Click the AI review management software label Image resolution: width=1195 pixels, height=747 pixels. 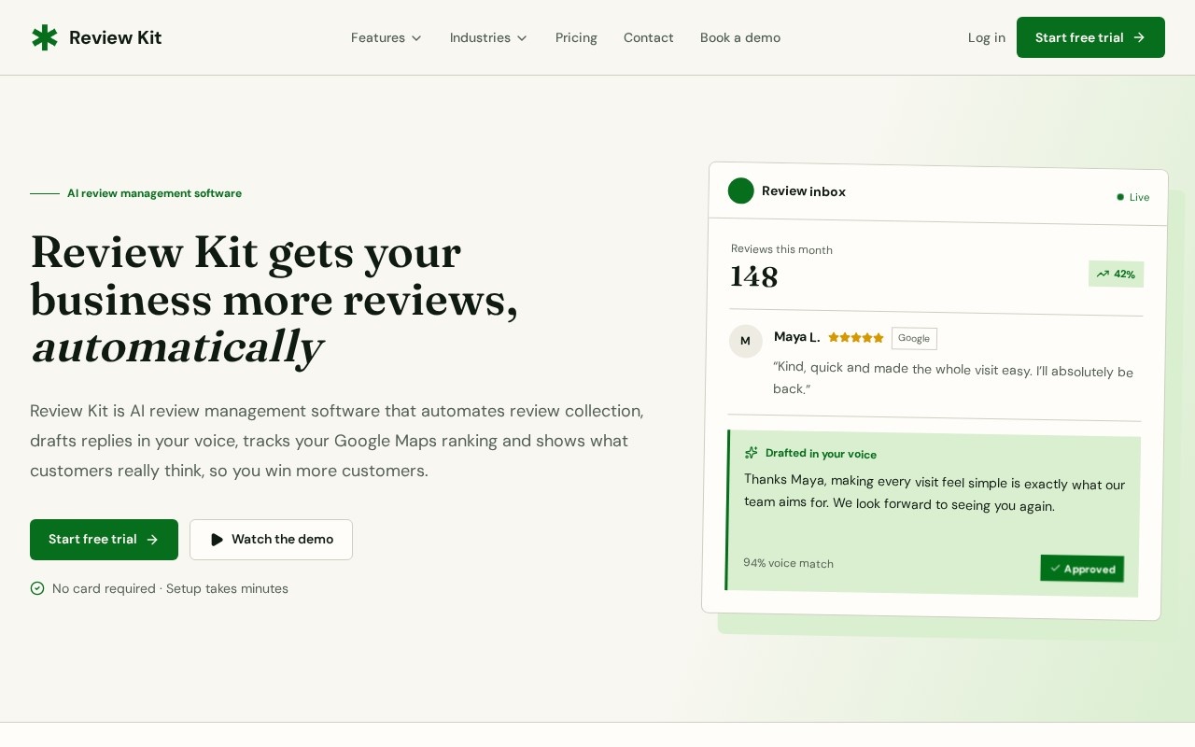pos(154,193)
